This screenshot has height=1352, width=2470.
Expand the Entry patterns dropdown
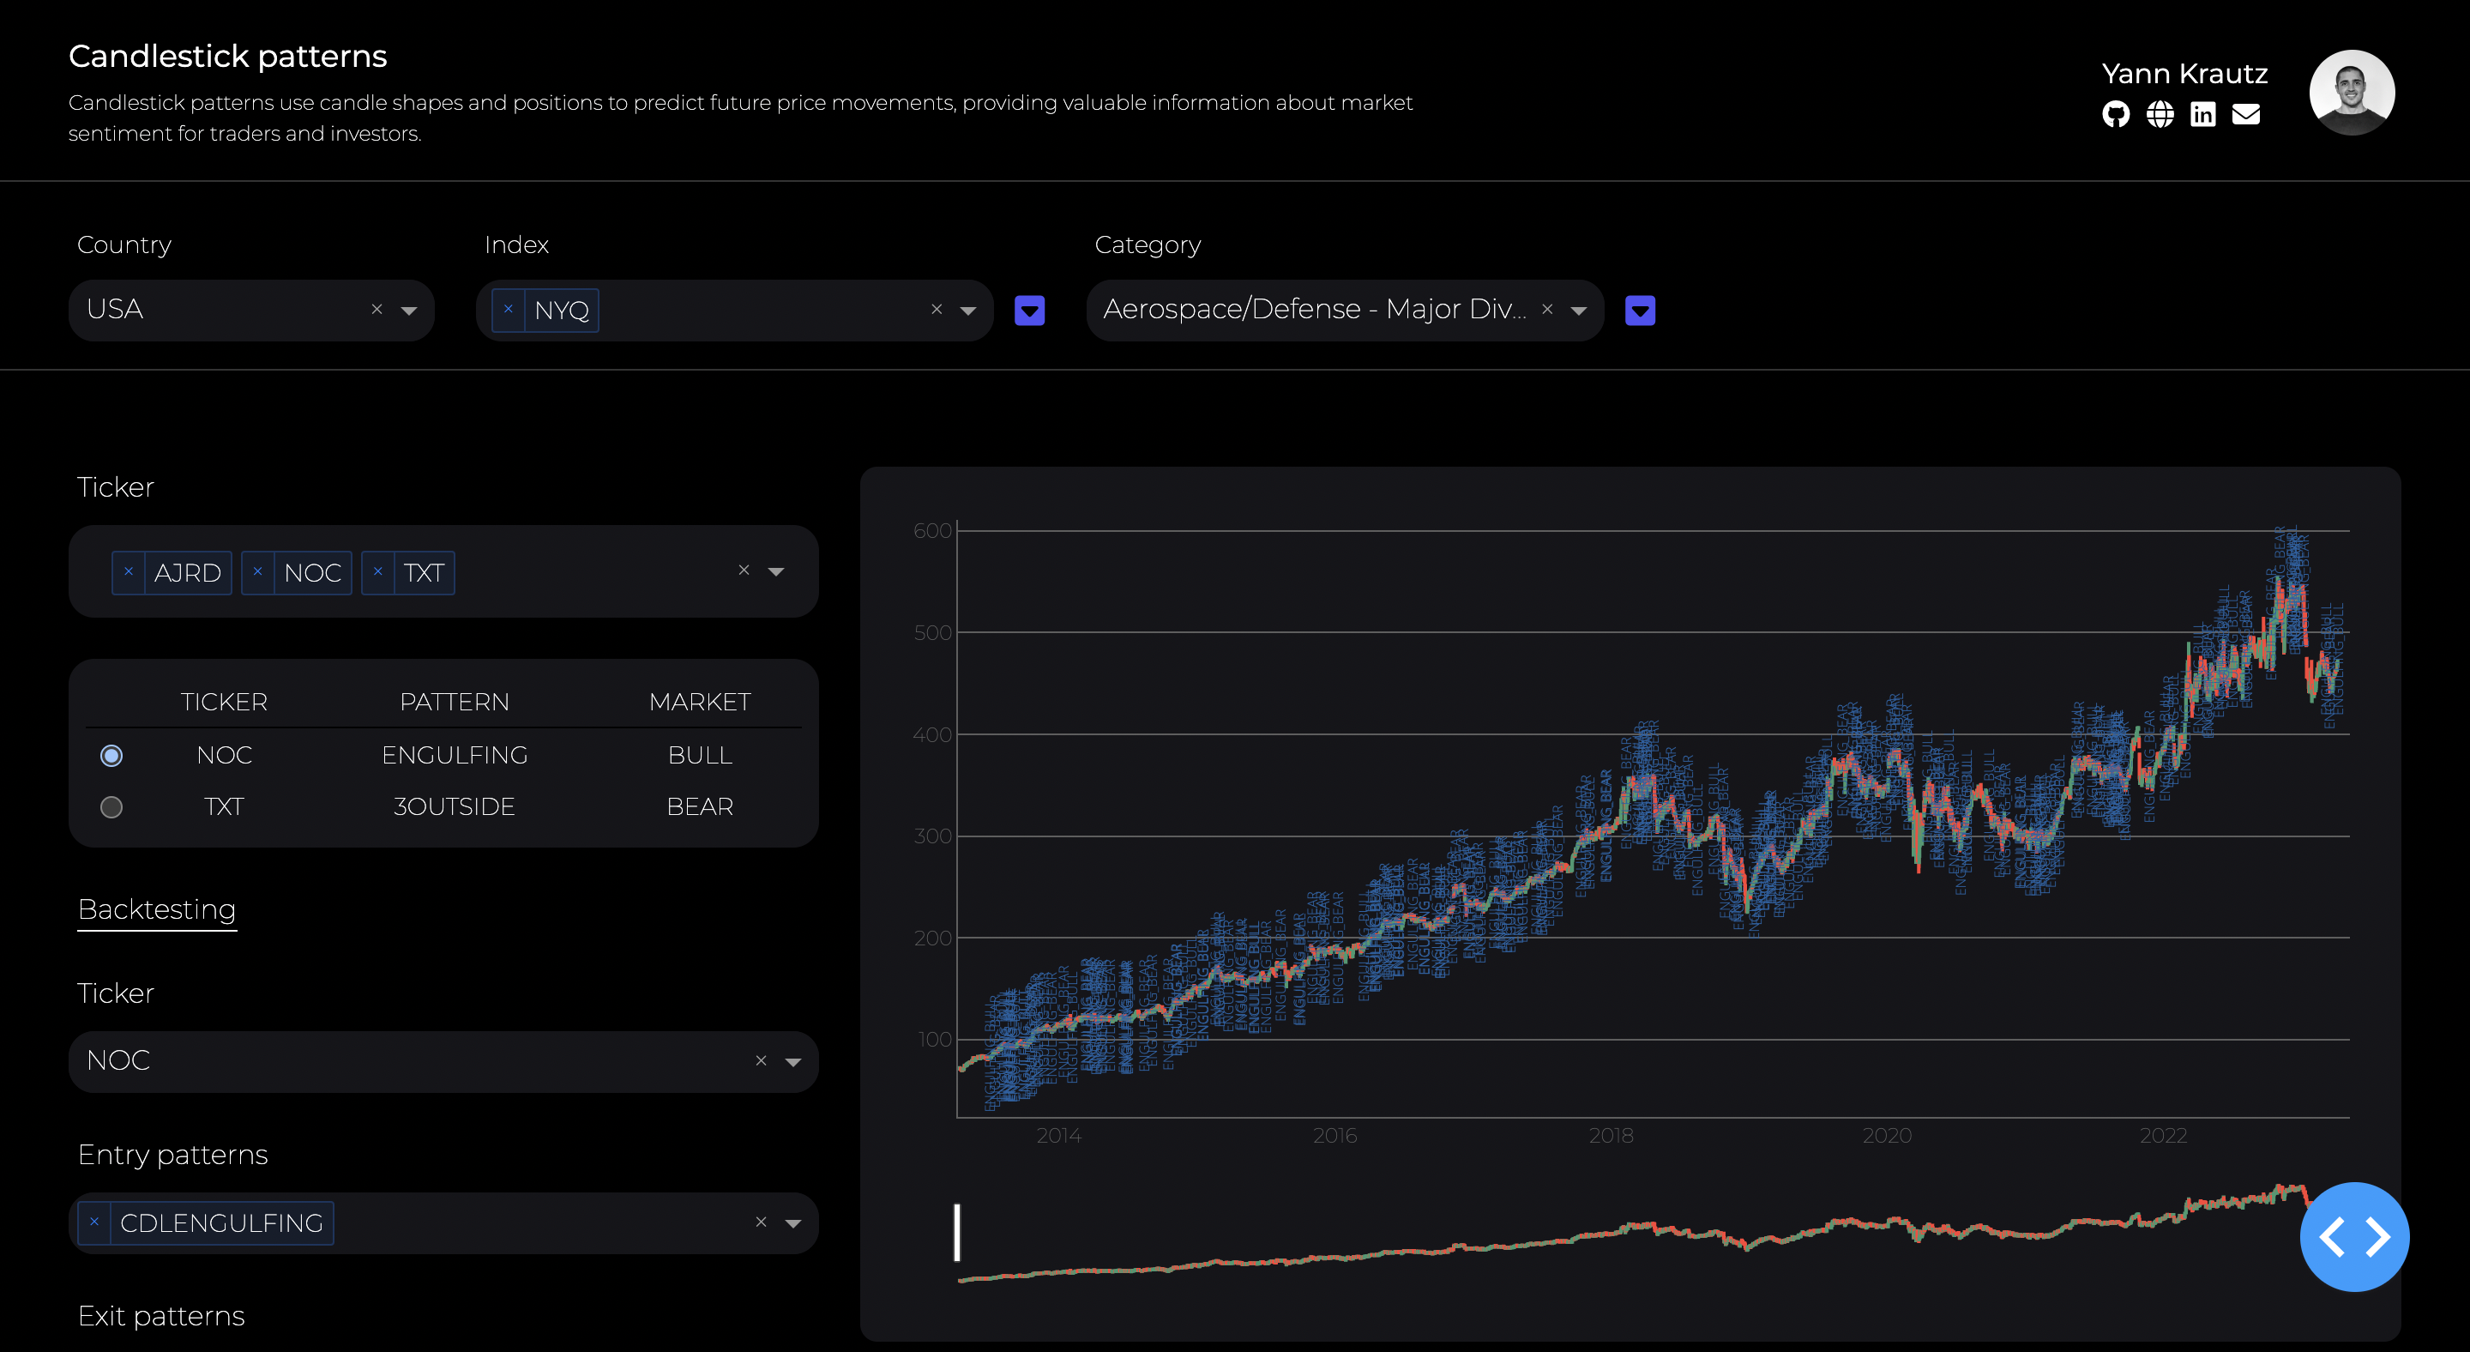coord(793,1222)
